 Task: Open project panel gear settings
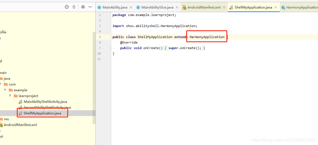(x=83, y=7)
